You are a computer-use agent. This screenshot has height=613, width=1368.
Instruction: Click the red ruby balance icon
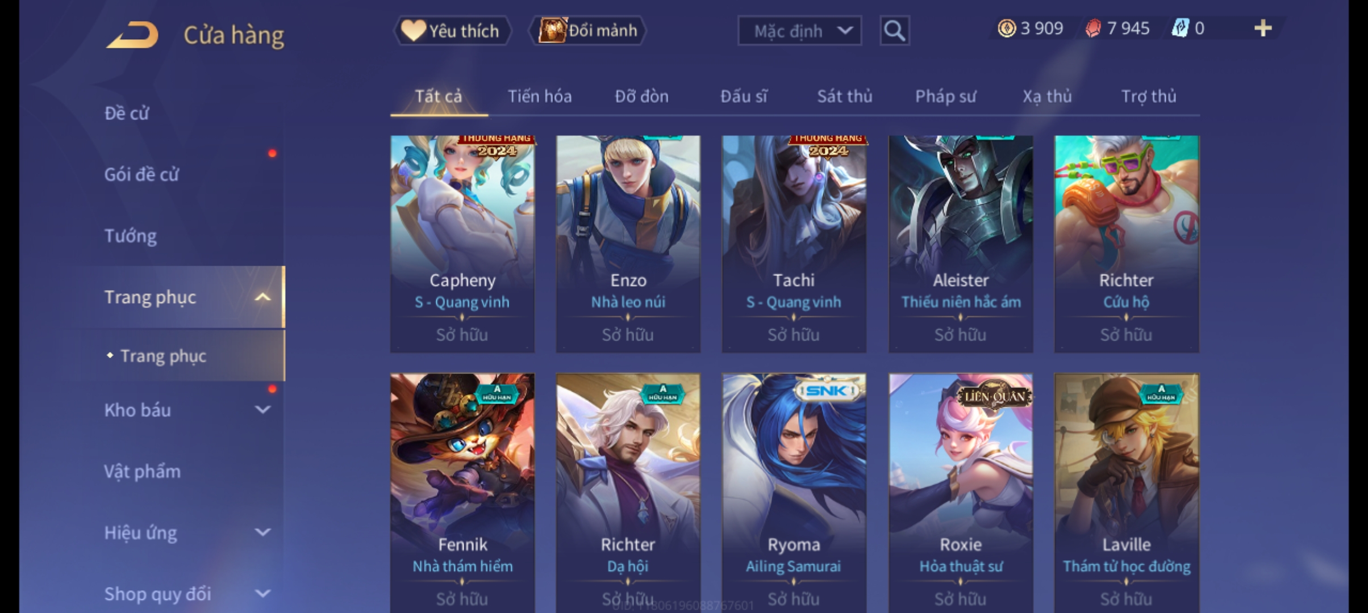[x=1093, y=28]
